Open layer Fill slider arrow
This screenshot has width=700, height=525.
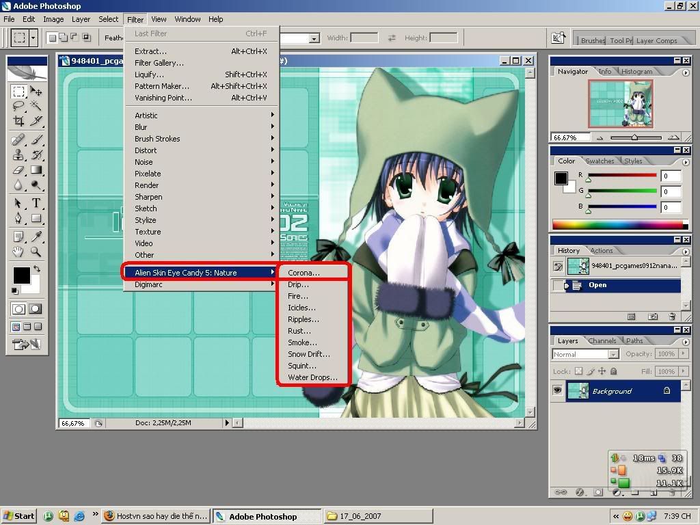(683, 371)
